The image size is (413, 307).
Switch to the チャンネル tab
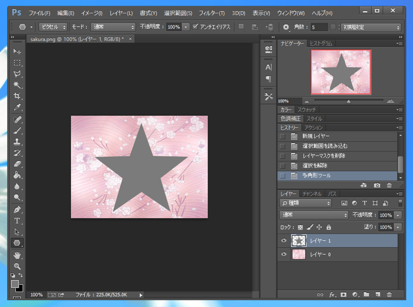pos(312,194)
